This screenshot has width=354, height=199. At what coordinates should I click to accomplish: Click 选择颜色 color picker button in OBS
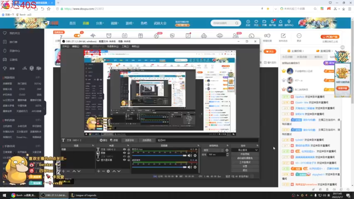click(147, 140)
